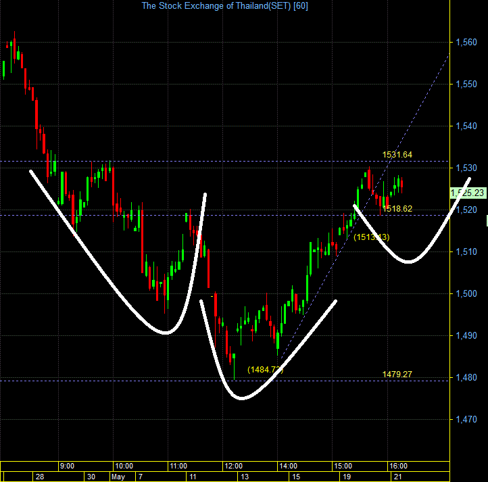Click the 12:00 time axis label
The image size is (488, 482).
click(x=234, y=466)
